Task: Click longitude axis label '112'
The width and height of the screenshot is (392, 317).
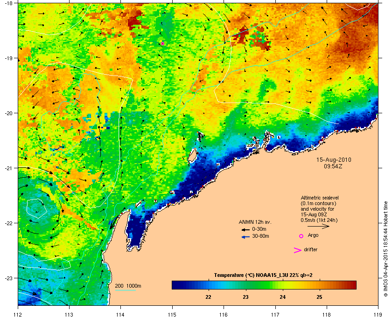Action: (x=18, y=314)
